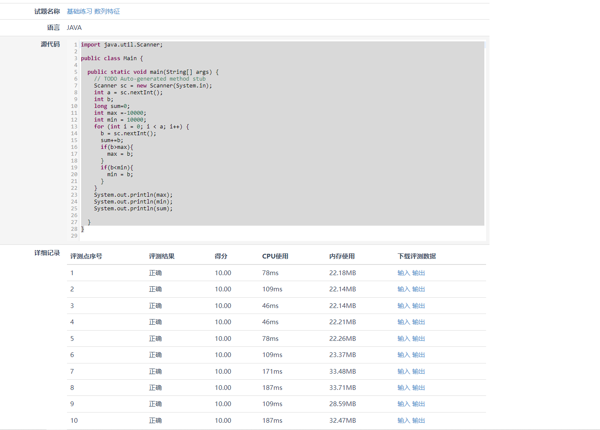Download 输入 data for test point 6
The height and width of the screenshot is (430, 600).
[x=403, y=355]
